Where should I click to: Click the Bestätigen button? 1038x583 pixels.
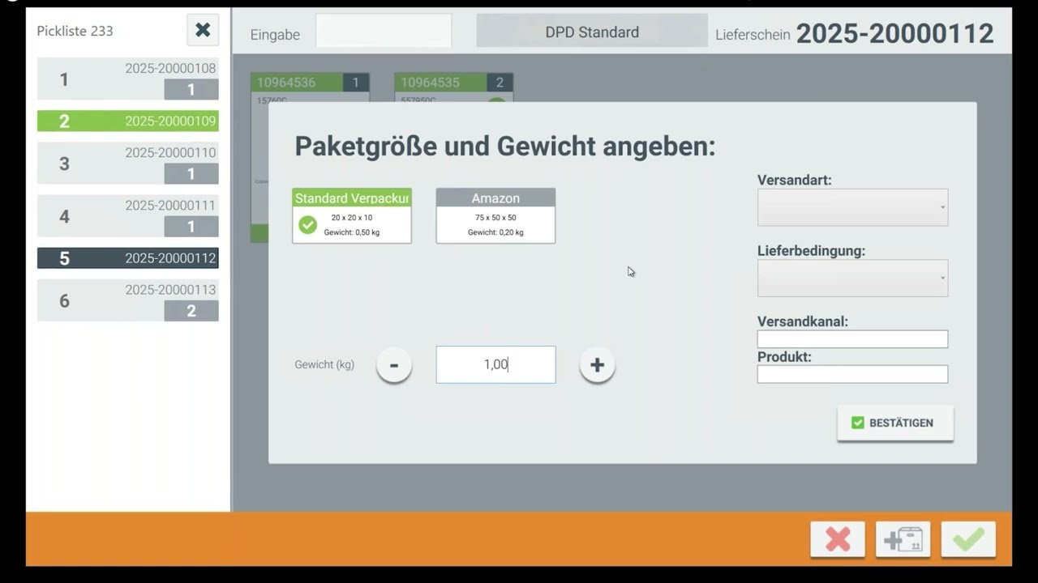pyautogui.click(x=895, y=423)
